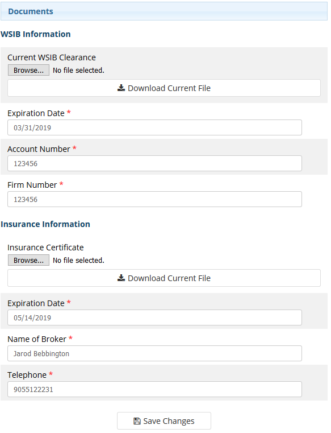Focus the Firm Number field

point(154,199)
